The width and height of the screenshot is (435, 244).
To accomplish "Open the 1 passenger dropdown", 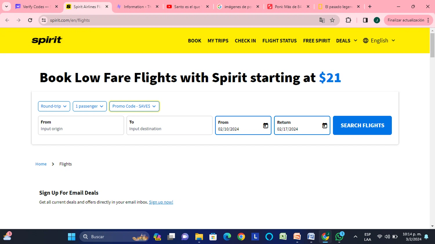I will (90, 106).
